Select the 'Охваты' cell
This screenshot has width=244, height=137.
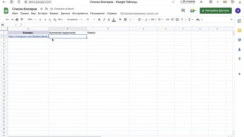[108, 33]
